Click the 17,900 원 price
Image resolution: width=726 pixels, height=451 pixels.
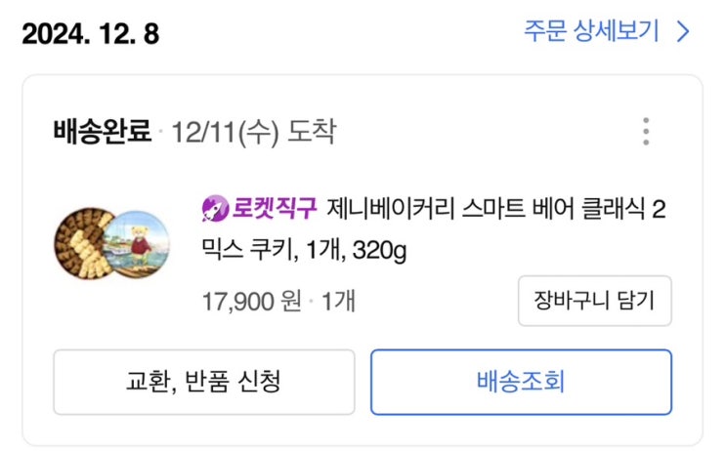[x=251, y=300]
